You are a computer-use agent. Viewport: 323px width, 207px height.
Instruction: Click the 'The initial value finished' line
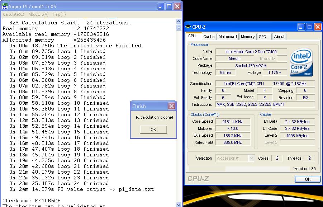coord(75,46)
